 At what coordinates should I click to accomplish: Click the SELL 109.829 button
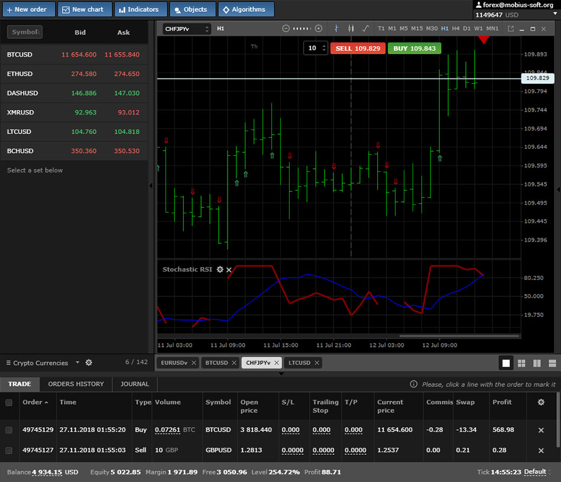(358, 48)
